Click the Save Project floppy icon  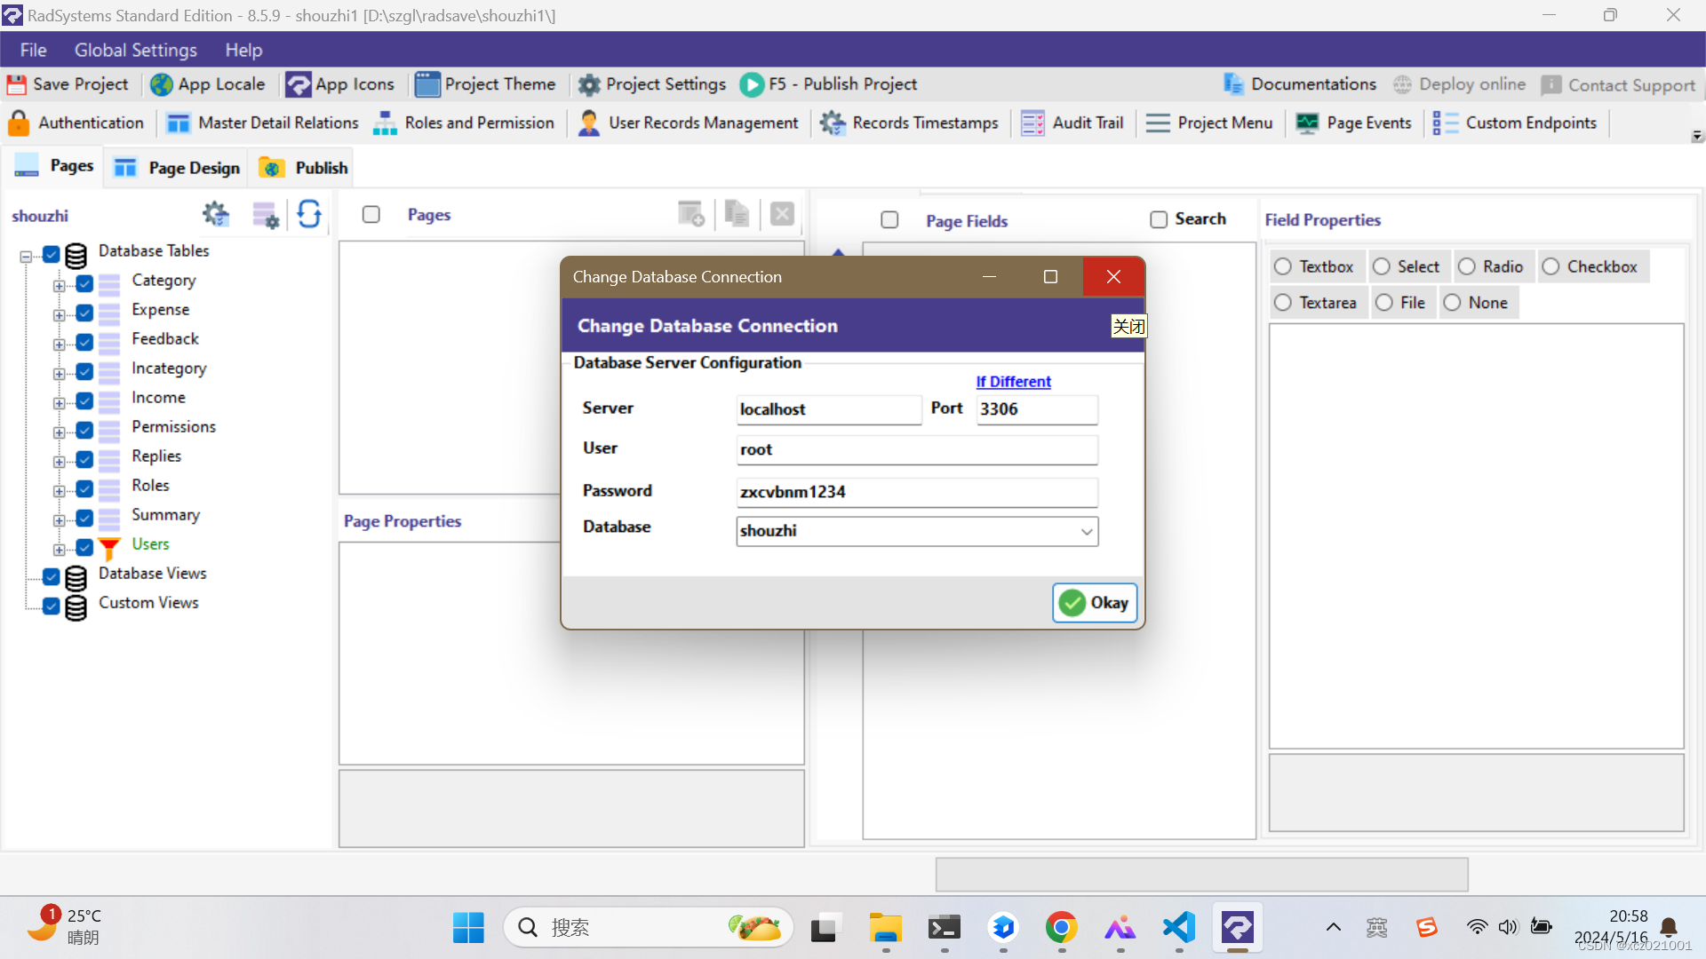point(16,84)
